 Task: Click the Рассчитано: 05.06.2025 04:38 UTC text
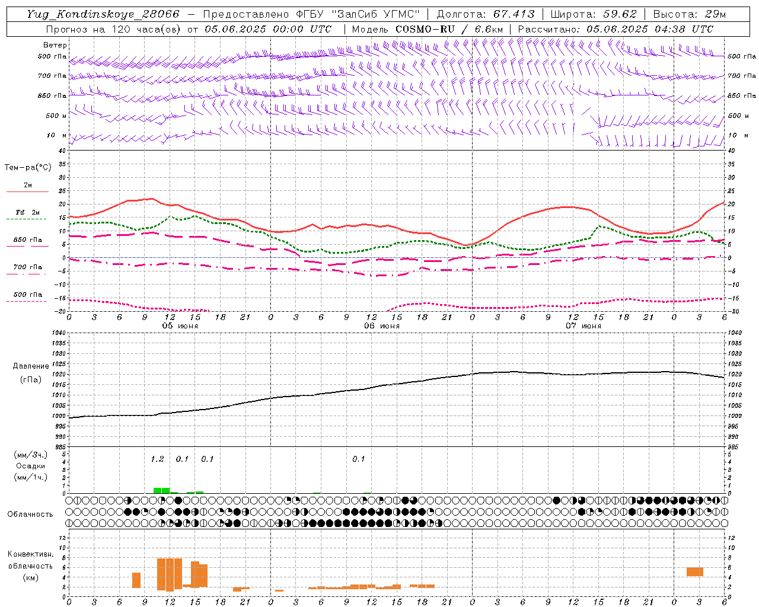coord(616,29)
